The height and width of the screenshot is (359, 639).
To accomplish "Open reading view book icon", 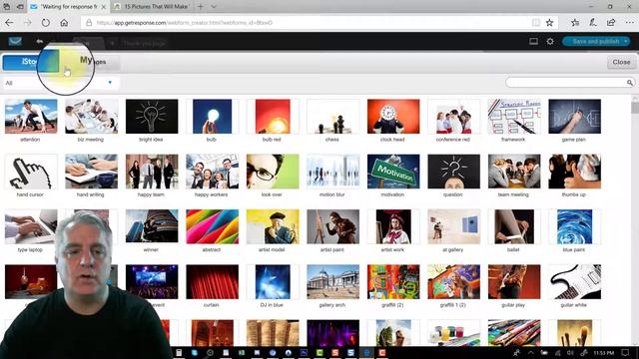I will (x=536, y=23).
